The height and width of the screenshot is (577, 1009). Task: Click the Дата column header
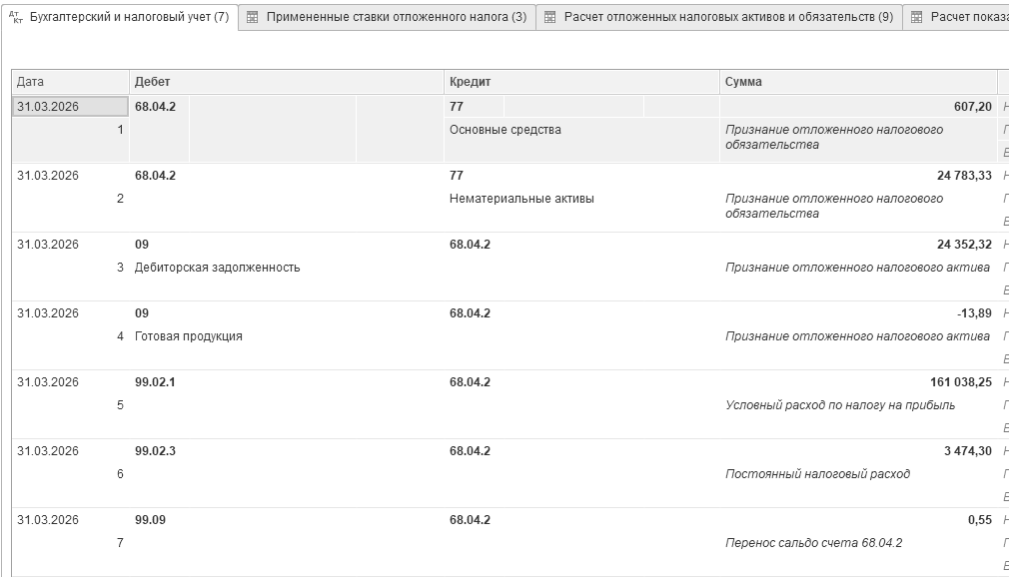tap(69, 82)
